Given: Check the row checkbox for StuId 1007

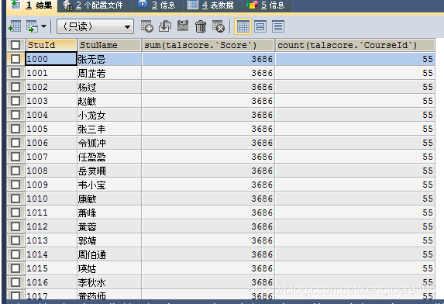Looking at the screenshot, I should (x=15, y=157).
